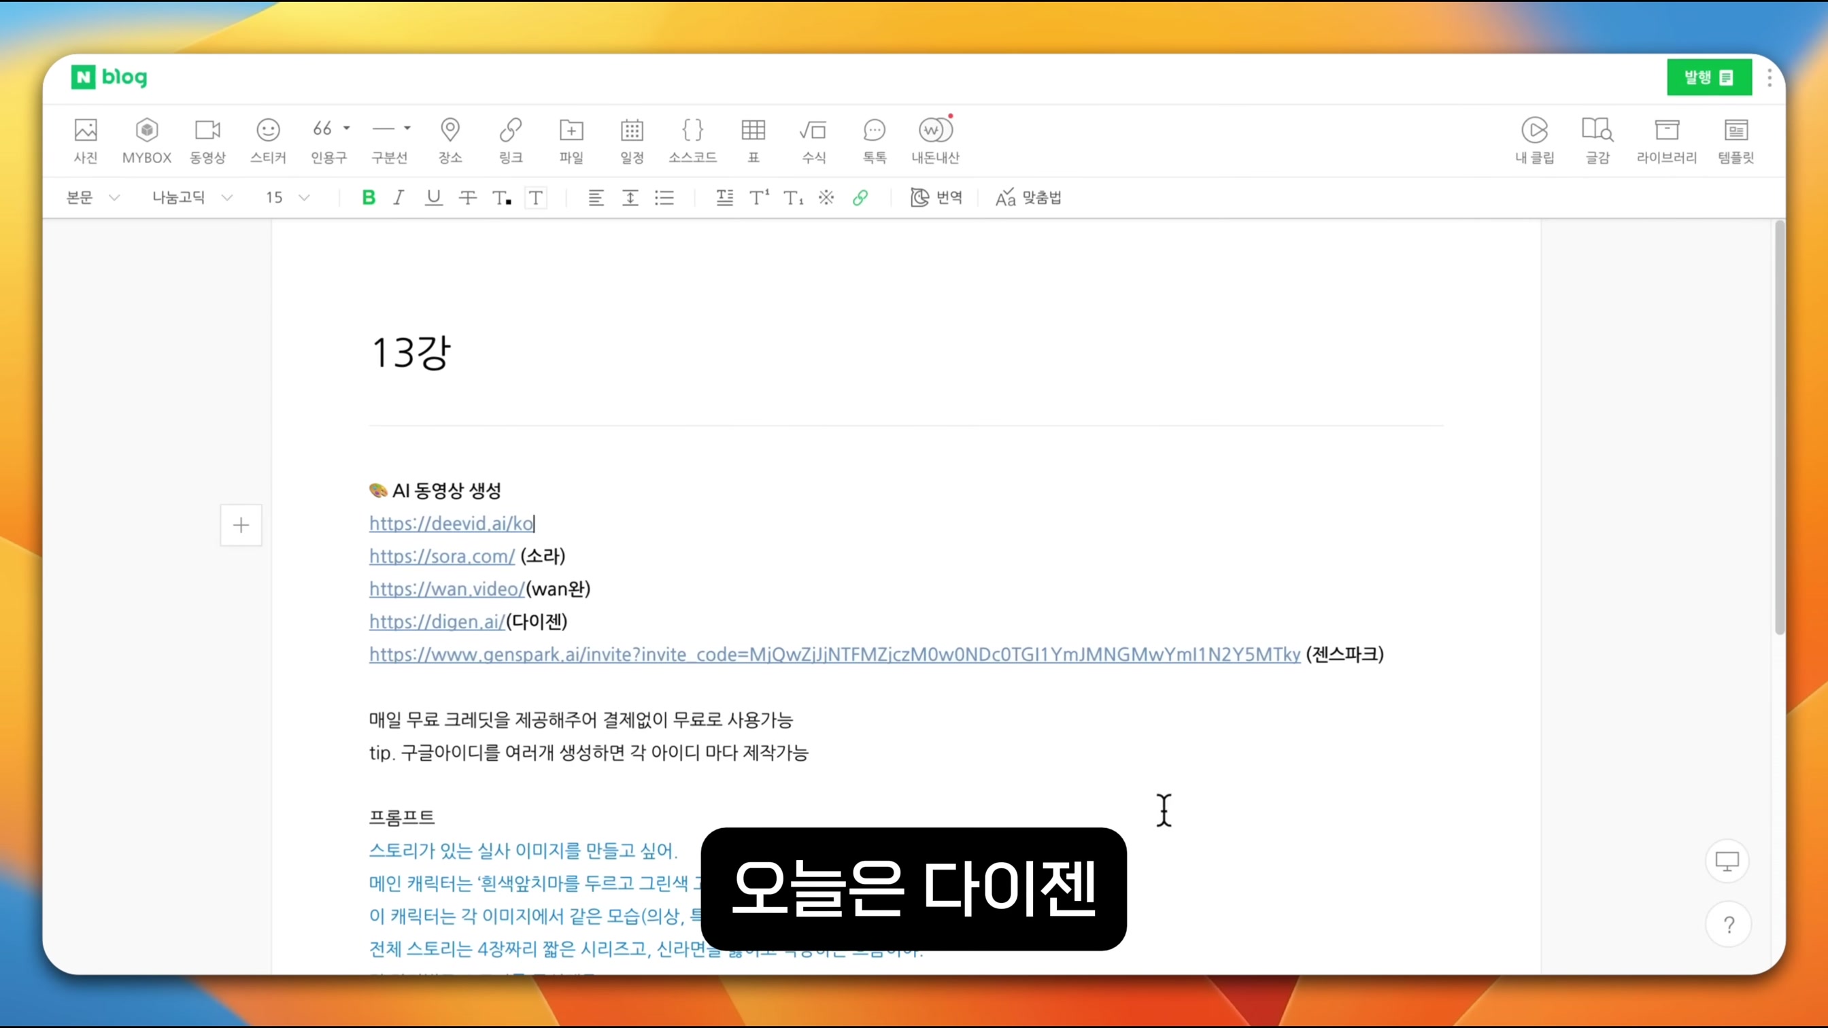Click '스토리가 있는 실사 이미지를' line

(x=524, y=850)
